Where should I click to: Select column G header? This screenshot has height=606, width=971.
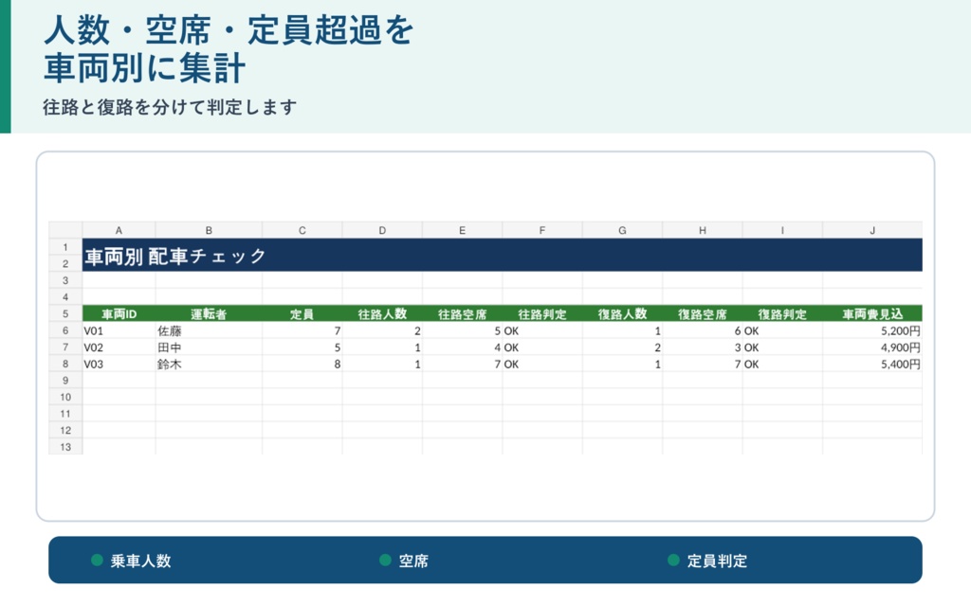point(622,230)
